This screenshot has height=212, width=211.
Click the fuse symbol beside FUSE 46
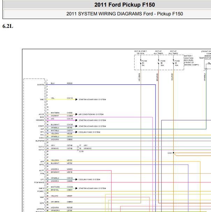(x=159, y=62)
